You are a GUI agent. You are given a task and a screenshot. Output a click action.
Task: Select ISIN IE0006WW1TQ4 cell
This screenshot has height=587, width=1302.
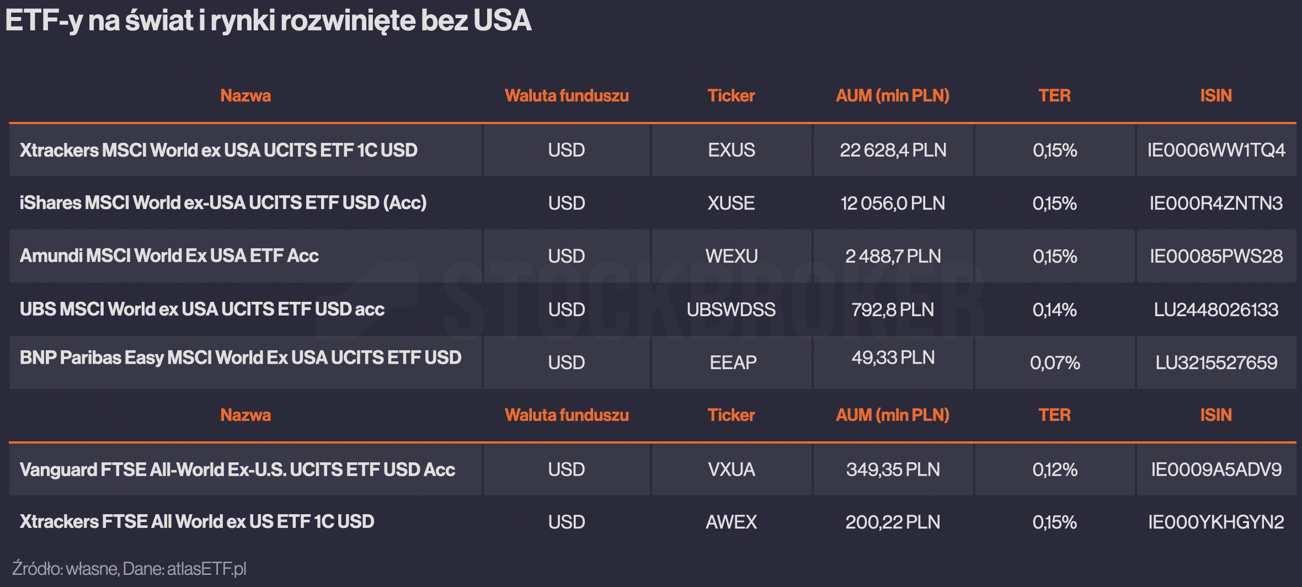click(x=1216, y=150)
